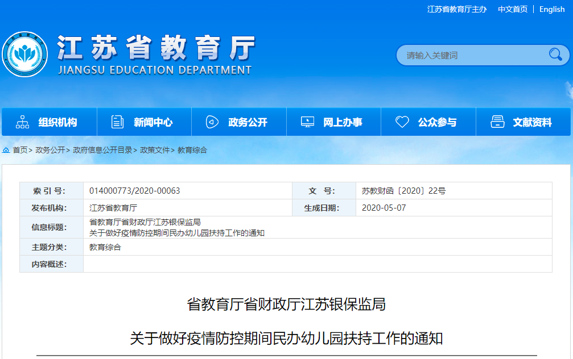Screen dimensions: 573x359
Task: Click the search magnifier icon
Action: coord(555,55)
